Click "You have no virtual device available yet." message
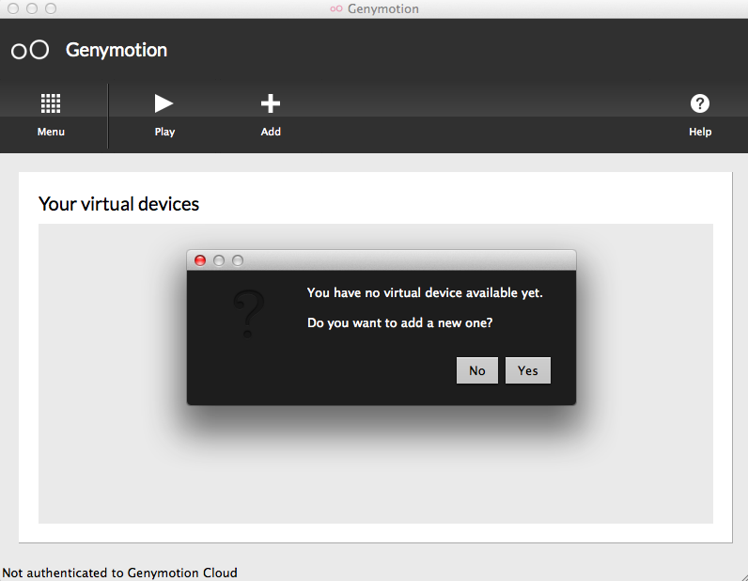Viewport: 748px width, 581px height. tap(425, 292)
